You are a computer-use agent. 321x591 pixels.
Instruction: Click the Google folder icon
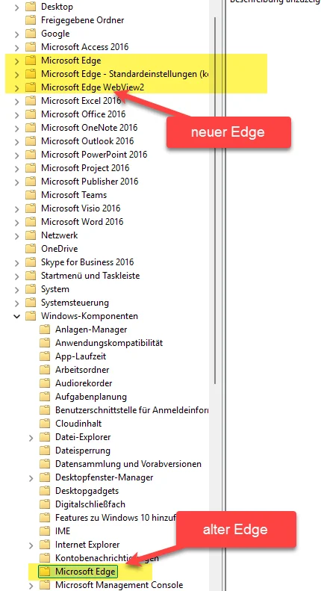point(31,34)
